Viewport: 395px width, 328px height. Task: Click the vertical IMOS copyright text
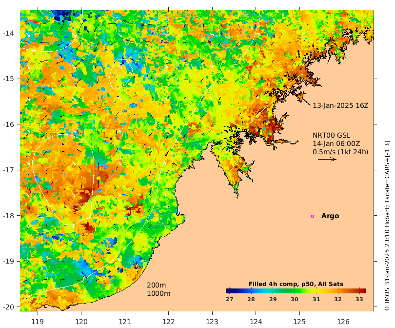tap(387, 225)
